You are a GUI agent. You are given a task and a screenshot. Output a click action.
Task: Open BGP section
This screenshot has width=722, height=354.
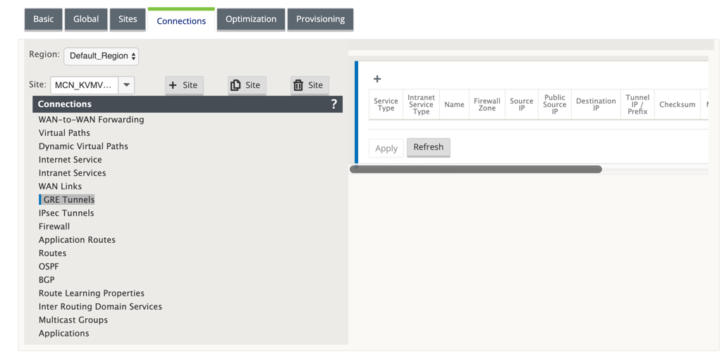coord(47,279)
